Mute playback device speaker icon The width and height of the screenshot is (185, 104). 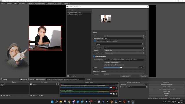(114, 94)
